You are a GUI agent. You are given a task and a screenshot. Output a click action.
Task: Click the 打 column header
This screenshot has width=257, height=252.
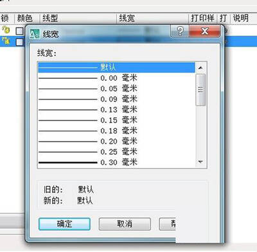tap(224, 18)
